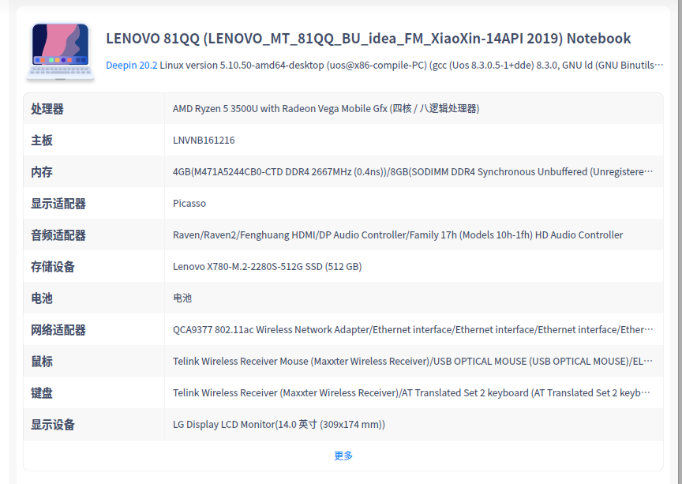
Task: Select the 显示设备 row label
Action: click(x=53, y=424)
